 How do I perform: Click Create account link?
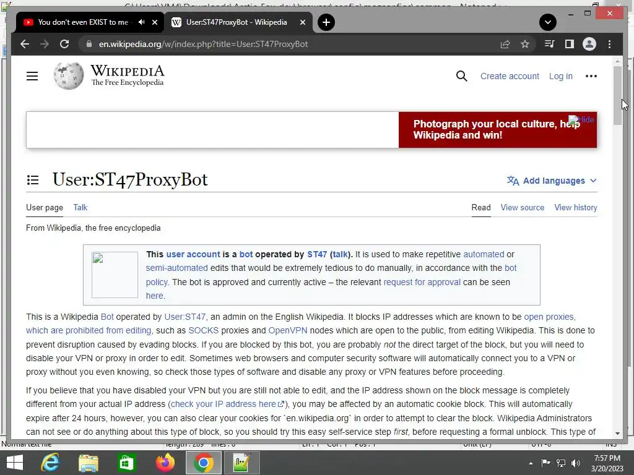[x=510, y=76]
